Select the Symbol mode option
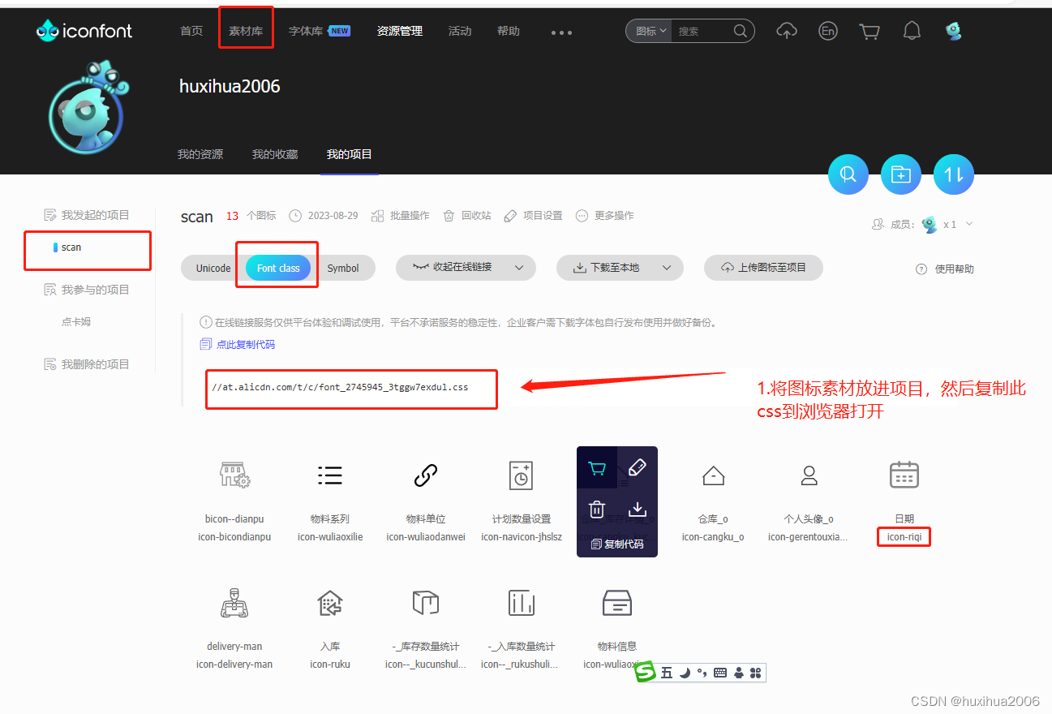The height and width of the screenshot is (714, 1052). coord(345,267)
